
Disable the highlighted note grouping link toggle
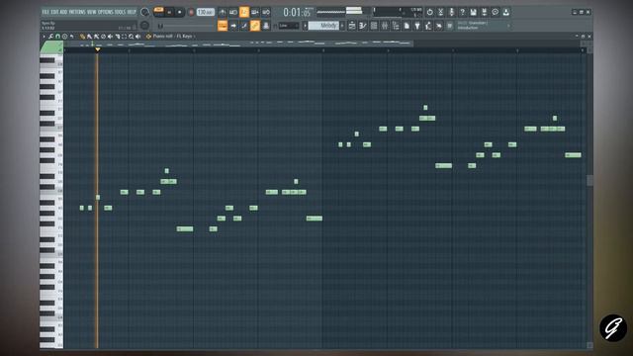click(255, 26)
